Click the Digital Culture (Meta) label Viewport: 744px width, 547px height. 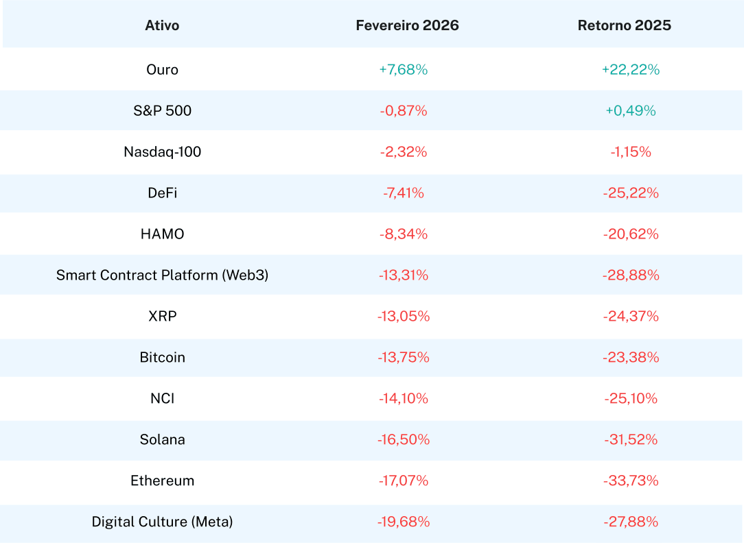(x=162, y=522)
